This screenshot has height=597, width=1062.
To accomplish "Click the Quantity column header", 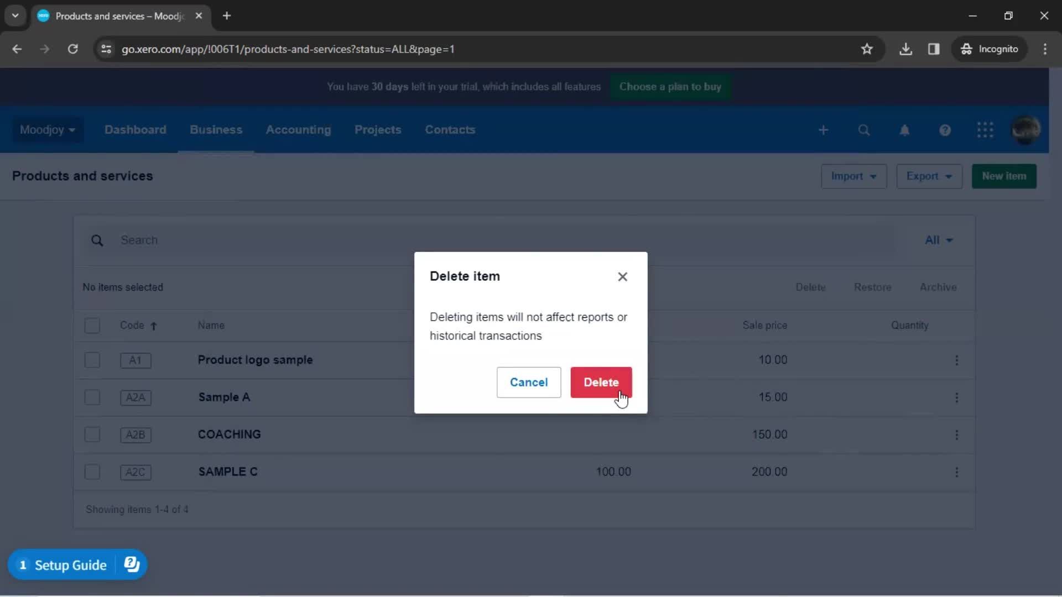I will coord(909,326).
